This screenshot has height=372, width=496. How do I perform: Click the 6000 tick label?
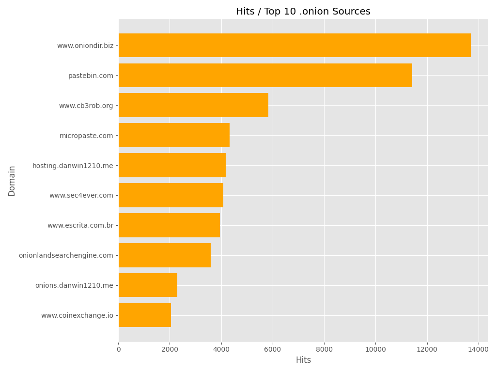(273, 349)
